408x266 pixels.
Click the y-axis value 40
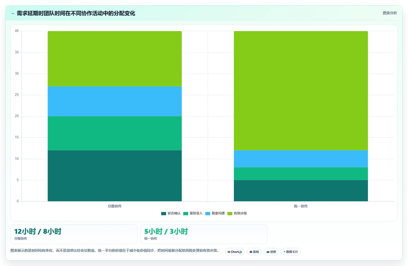17,31
